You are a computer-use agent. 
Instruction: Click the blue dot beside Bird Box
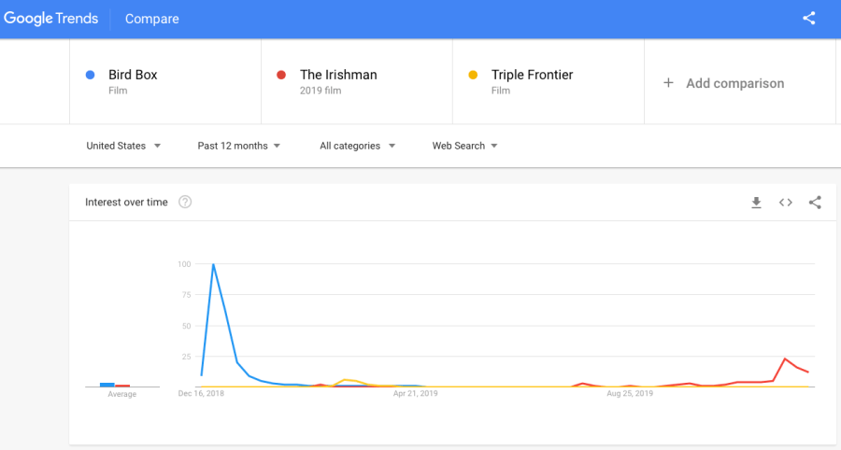[90, 75]
